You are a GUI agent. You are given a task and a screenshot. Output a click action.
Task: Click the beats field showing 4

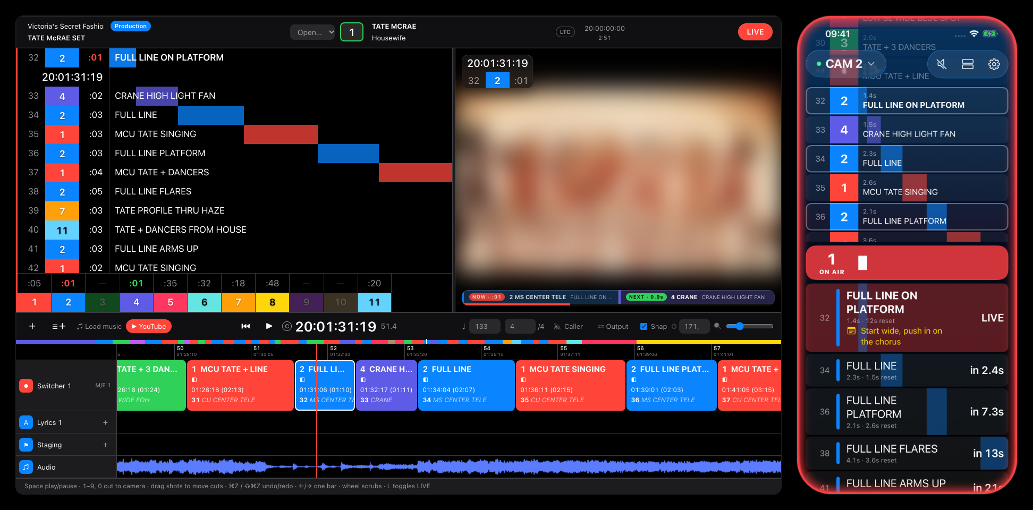pos(520,326)
